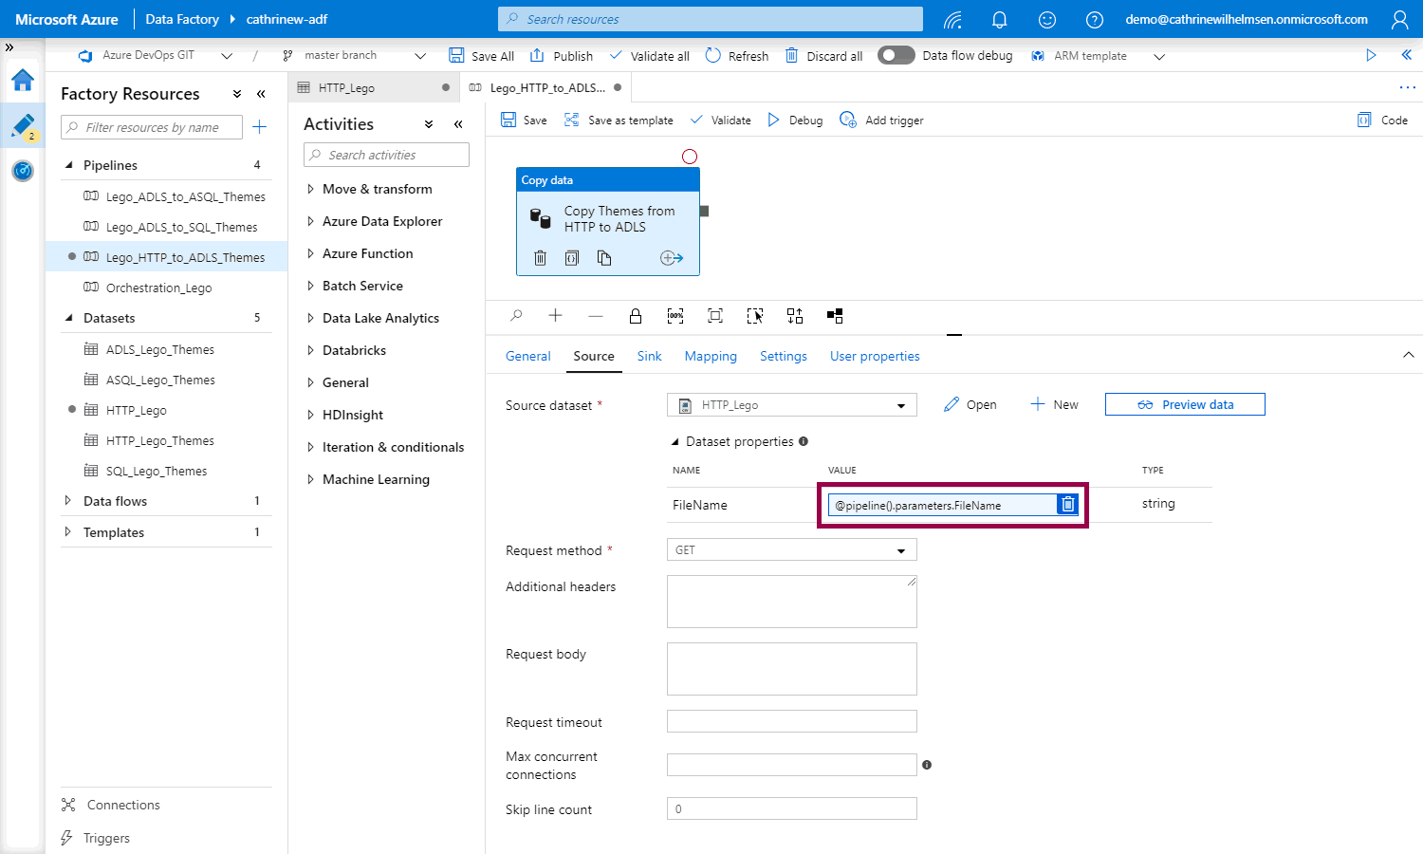Open the Monitor icon in left sidebar
This screenshot has height=854, width=1423.
(x=23, y=171)
